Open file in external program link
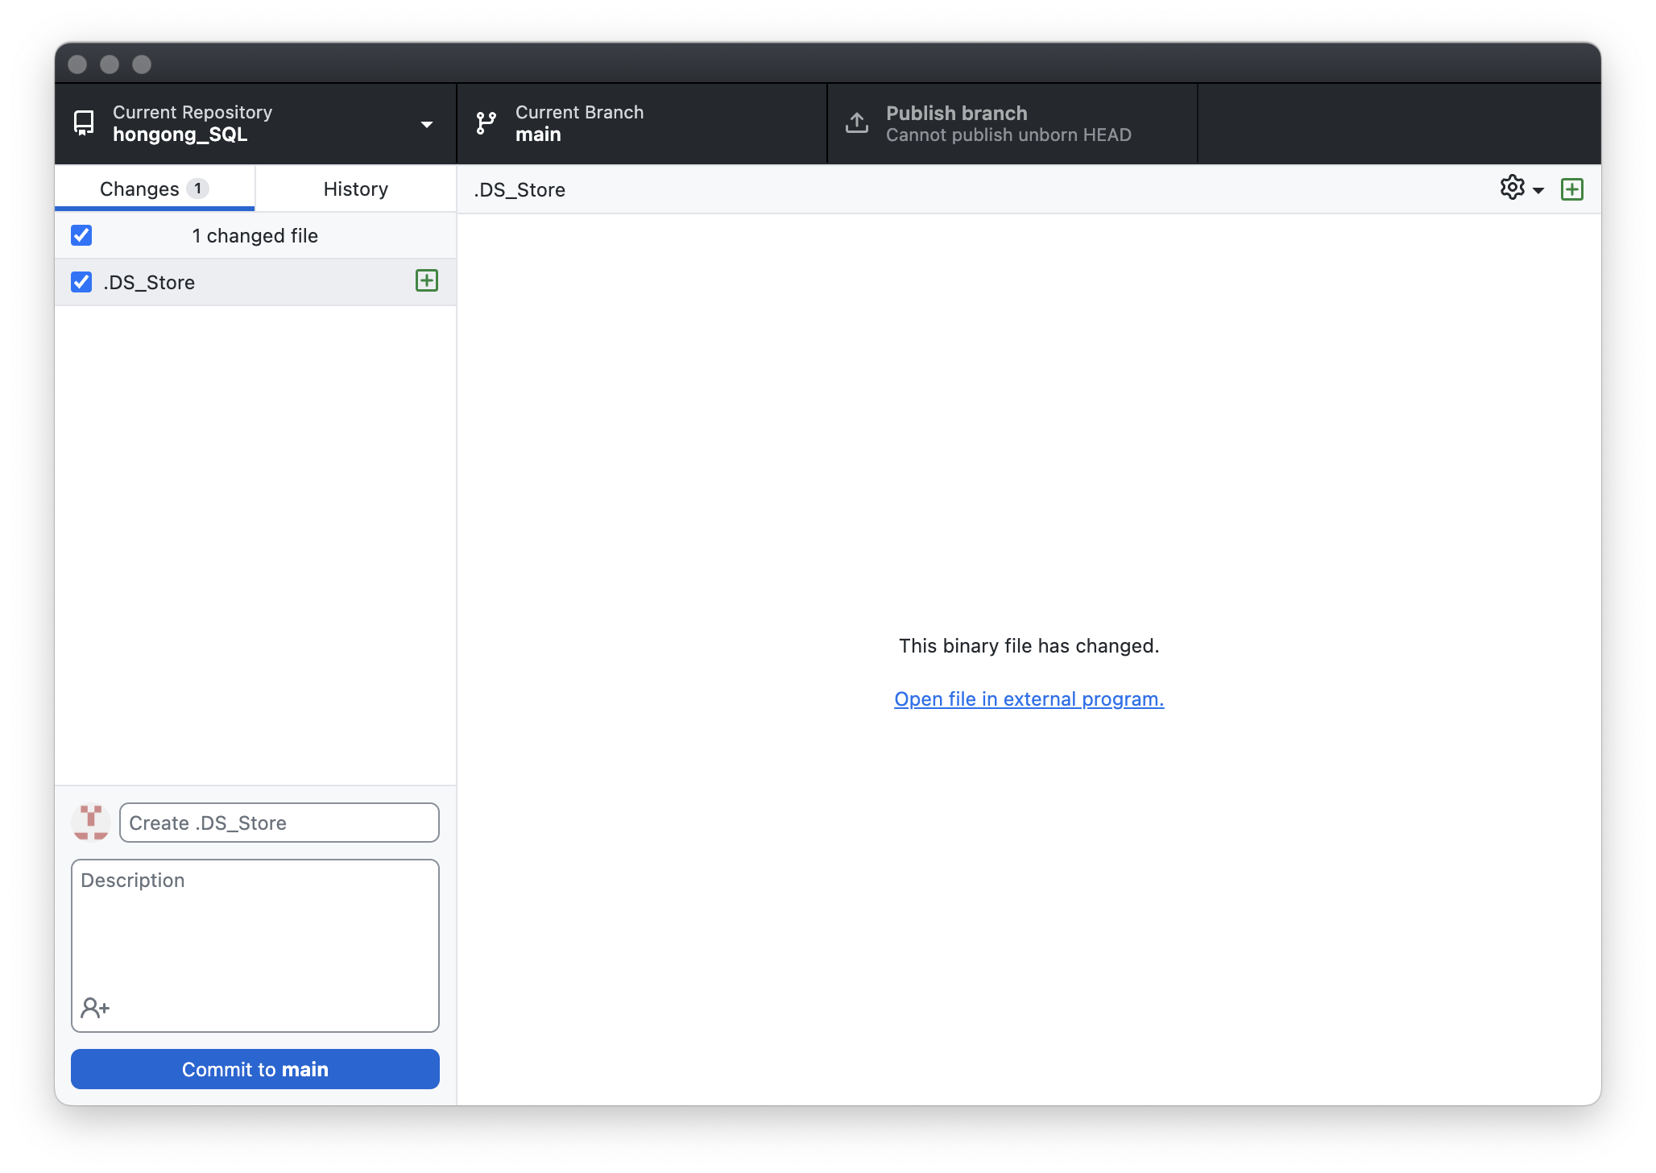The height and width of the screenshot is (1173, 1656). [1029, 698]
